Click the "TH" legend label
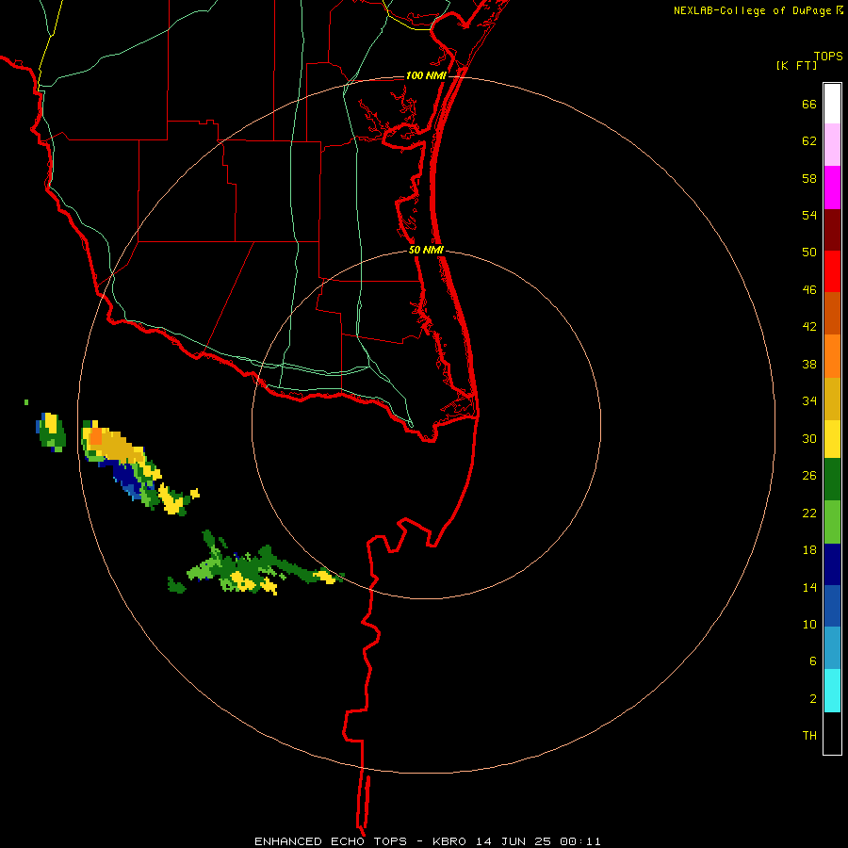Screen dimensions: 848x848 [809, 736]
